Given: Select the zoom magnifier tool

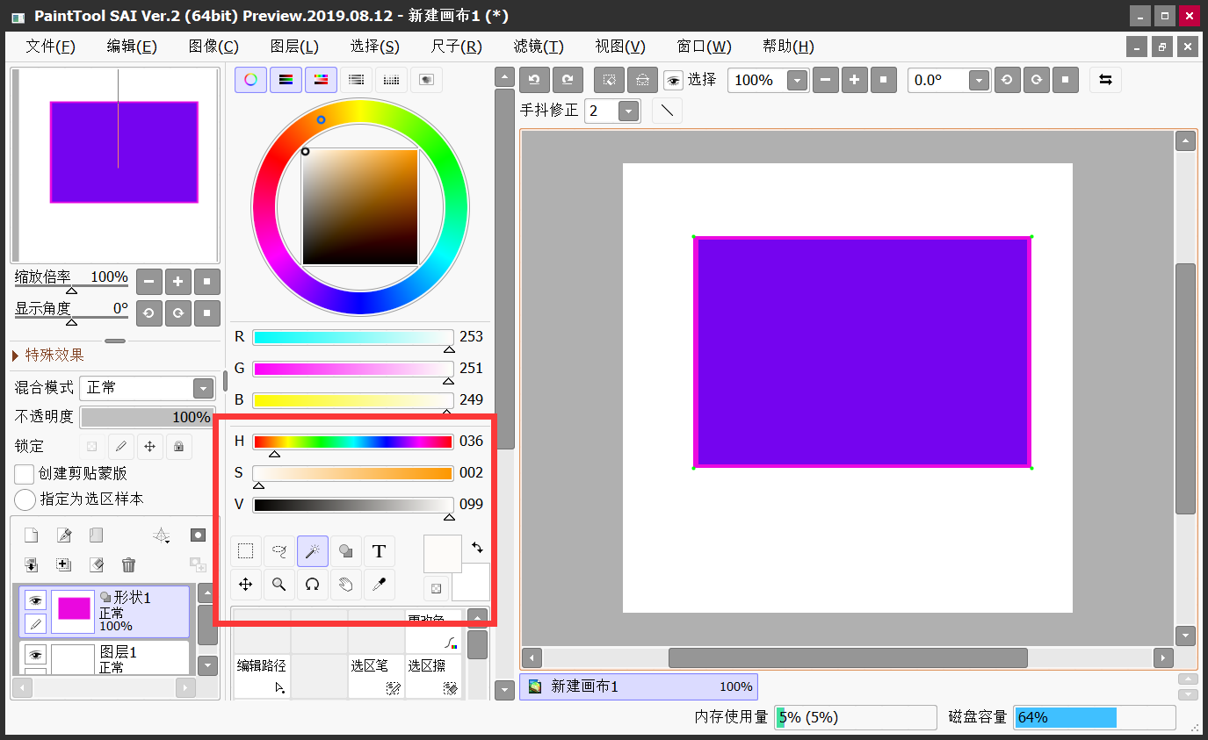Looking at the screenshot, I should click(x=279, y=584).
